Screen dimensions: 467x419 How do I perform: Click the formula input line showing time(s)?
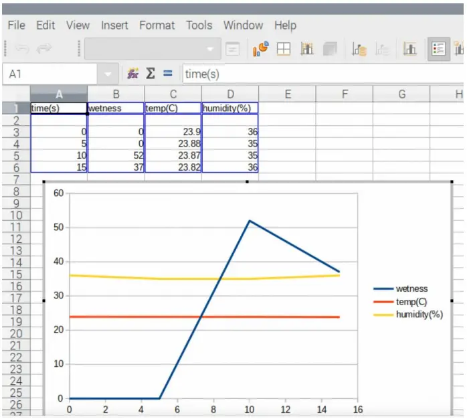click(x=323, y=74)
